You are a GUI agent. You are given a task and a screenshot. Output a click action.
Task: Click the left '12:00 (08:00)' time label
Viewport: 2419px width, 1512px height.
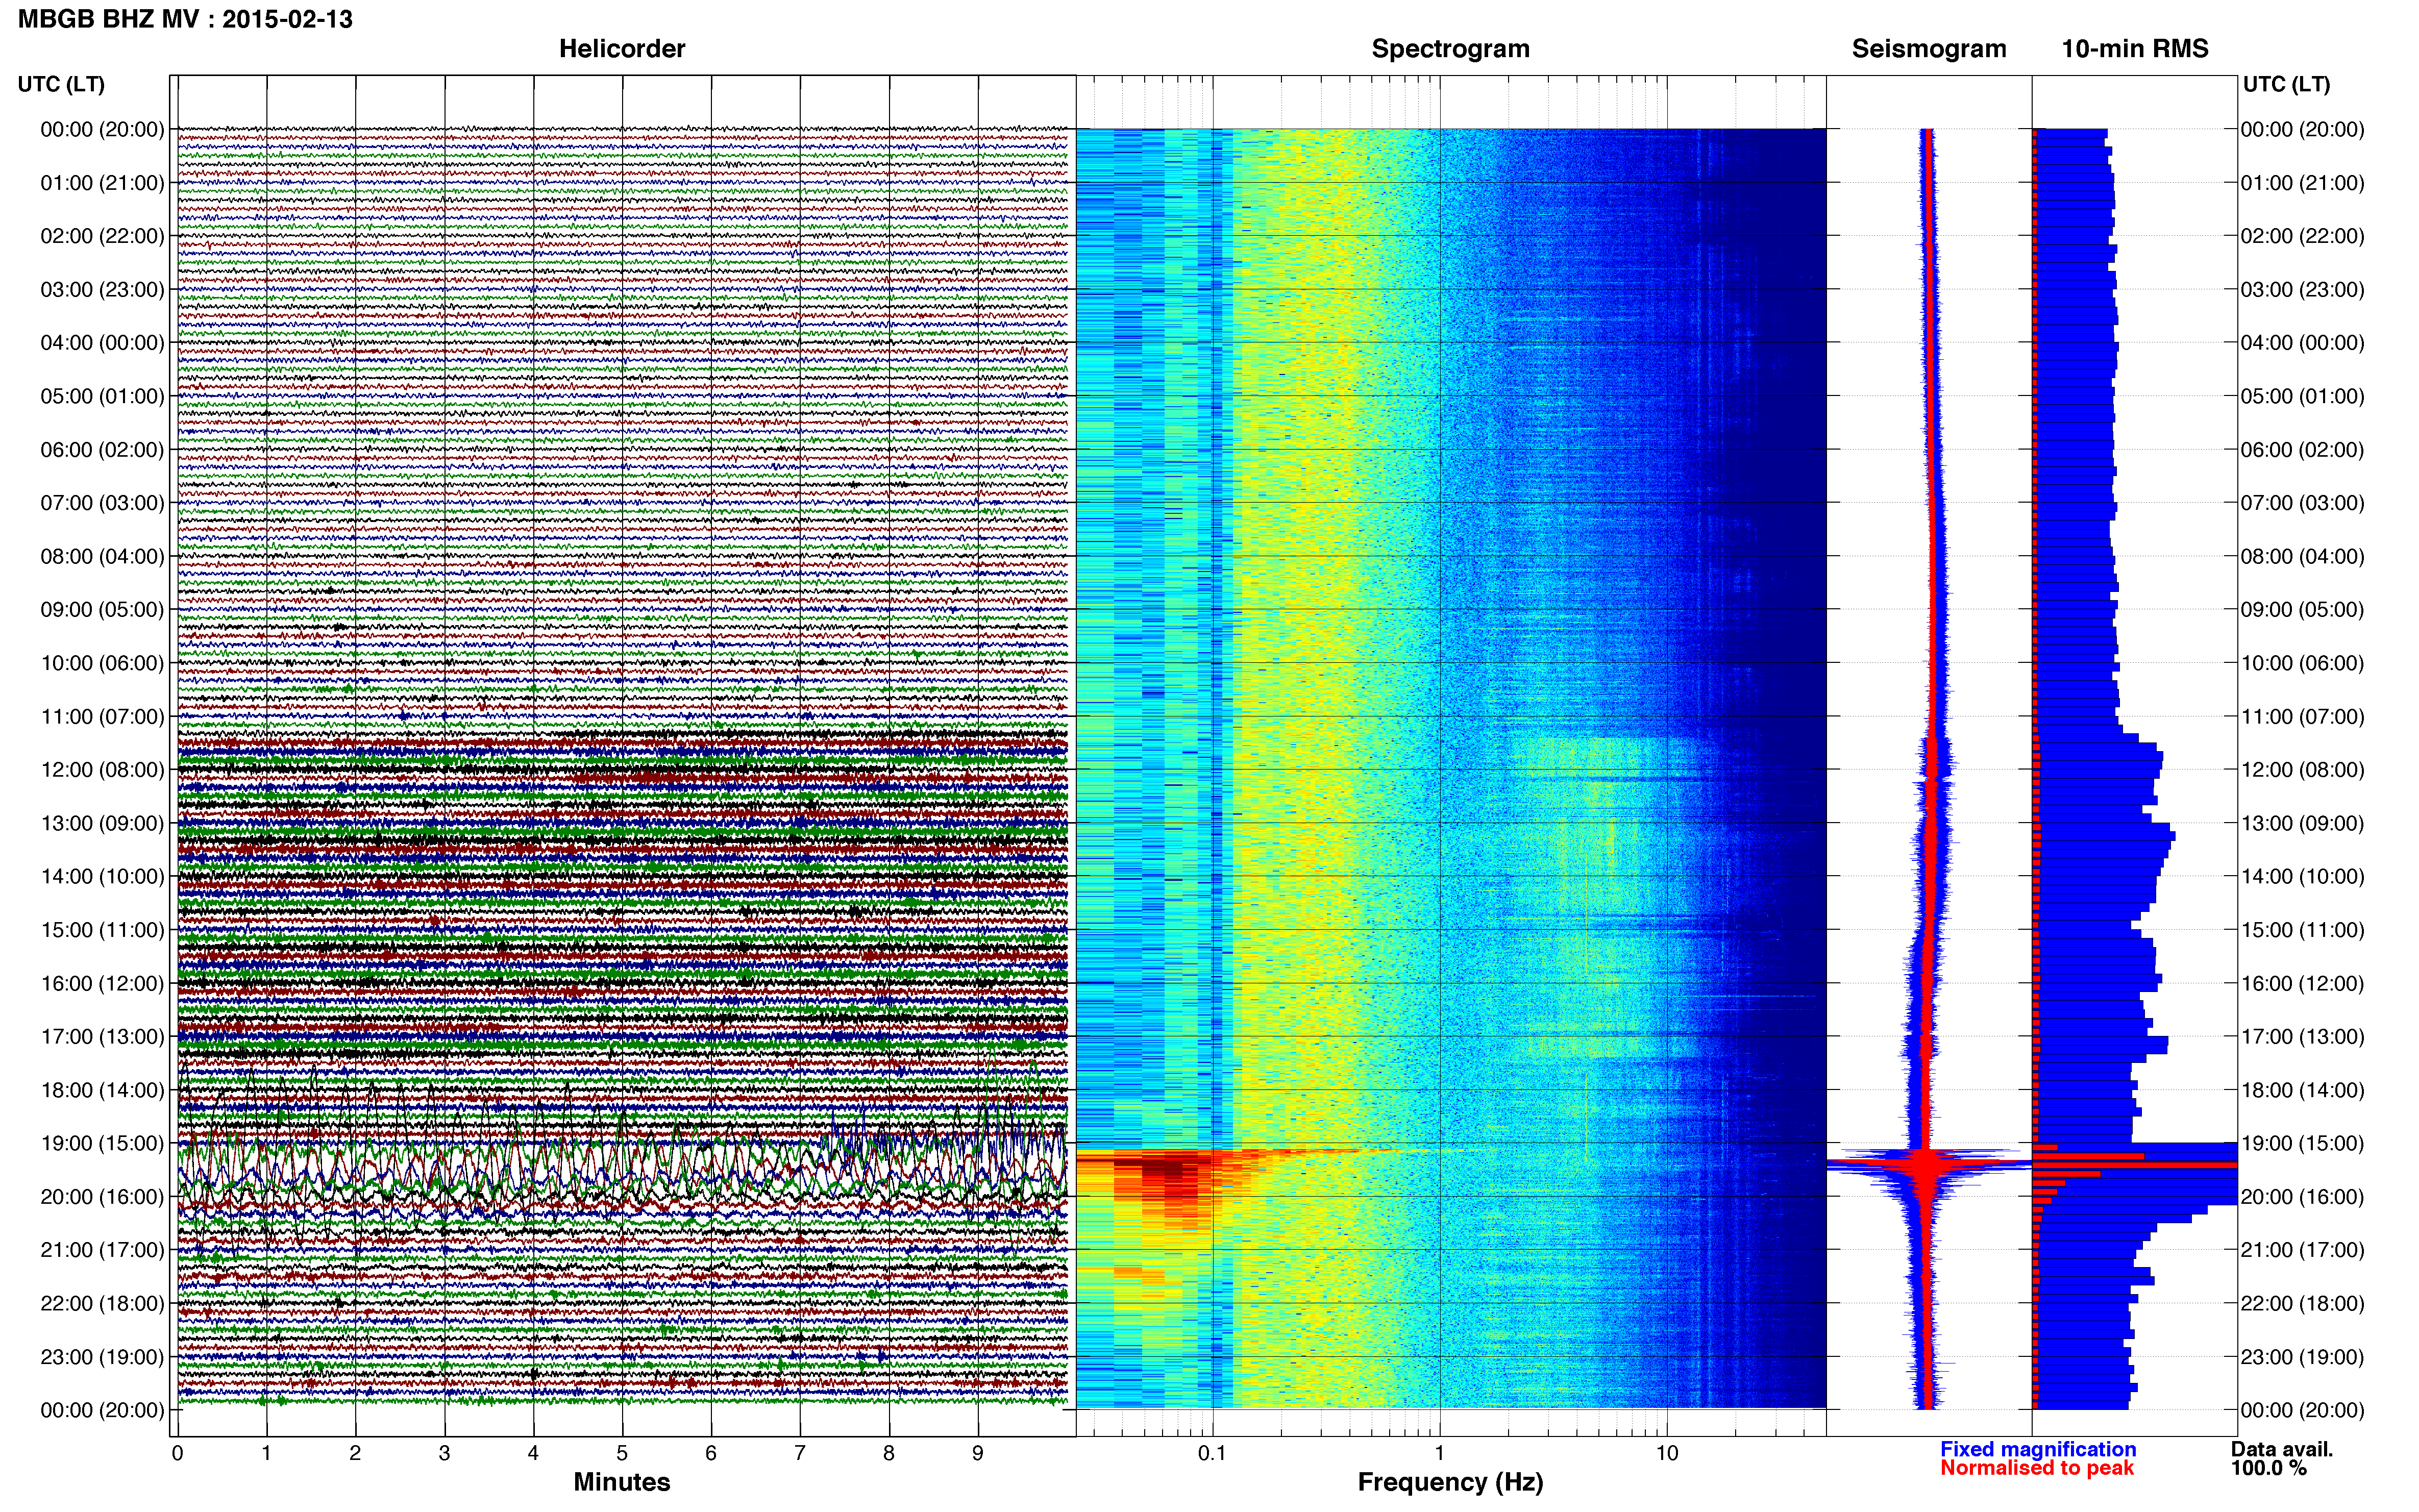pyautogui.click(x=102, y=770)
